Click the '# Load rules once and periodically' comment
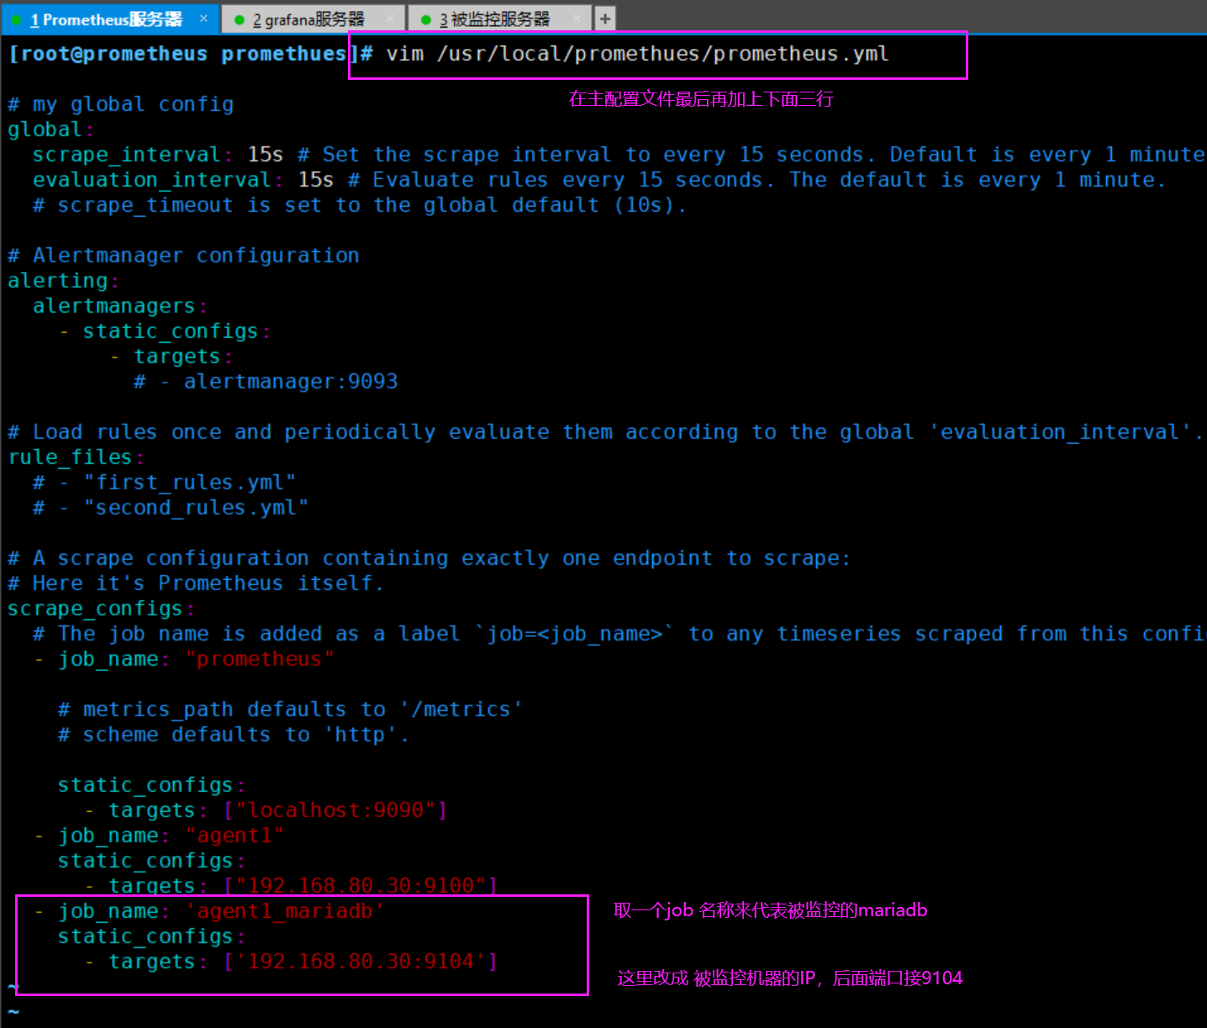Image resolution: width=1207 pixels, height=1028 pixels. point(605,432)
